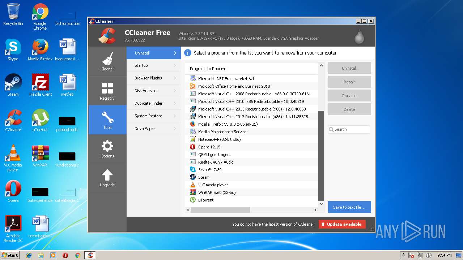Select Microsoft Visual C++ 2008 Redistributable row

(252, 94)
